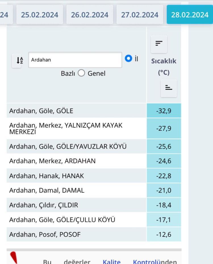
Task: Select the Ardahan, Göle, GÖLE row
Action: click(x=41, y=111)
